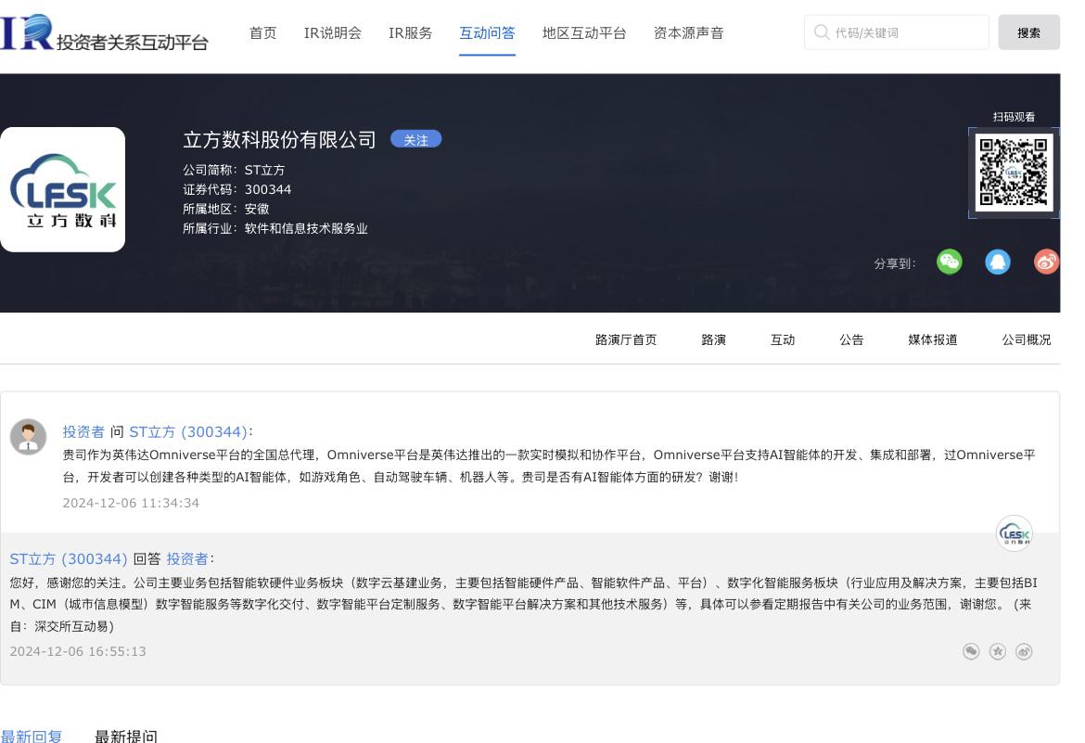Switch to the 媒体报道 tab
Image resolution: width=1085 pixels, height=743 pixels.
(933, 340)
